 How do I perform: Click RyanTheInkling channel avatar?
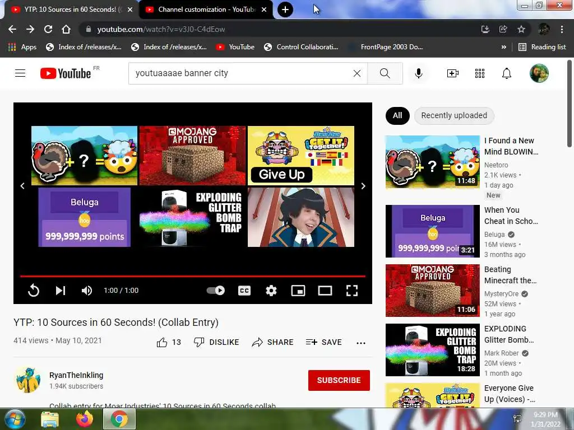pos(28,380)
